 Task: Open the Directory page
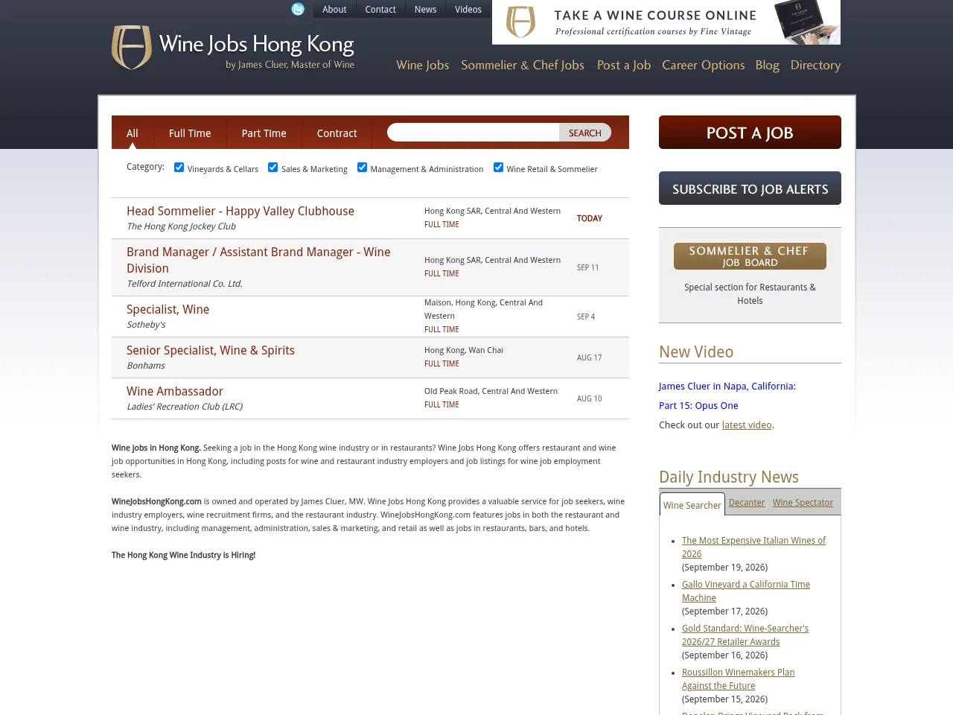pyautogui.click(x=815, y=66)
